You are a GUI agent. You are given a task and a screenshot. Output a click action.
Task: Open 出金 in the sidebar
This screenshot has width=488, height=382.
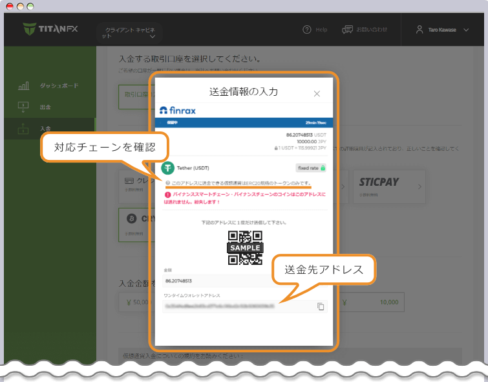coord(45,107)
